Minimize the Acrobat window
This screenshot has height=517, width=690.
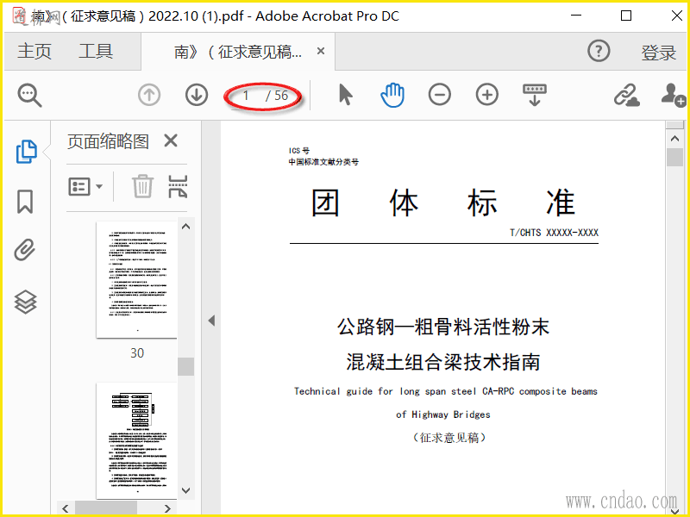point(576,16)
